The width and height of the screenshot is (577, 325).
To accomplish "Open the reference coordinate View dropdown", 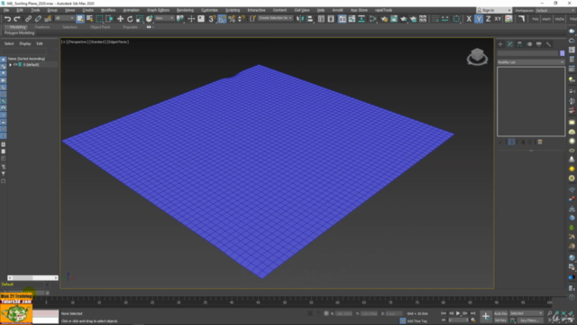I will [x=164, y=18].
